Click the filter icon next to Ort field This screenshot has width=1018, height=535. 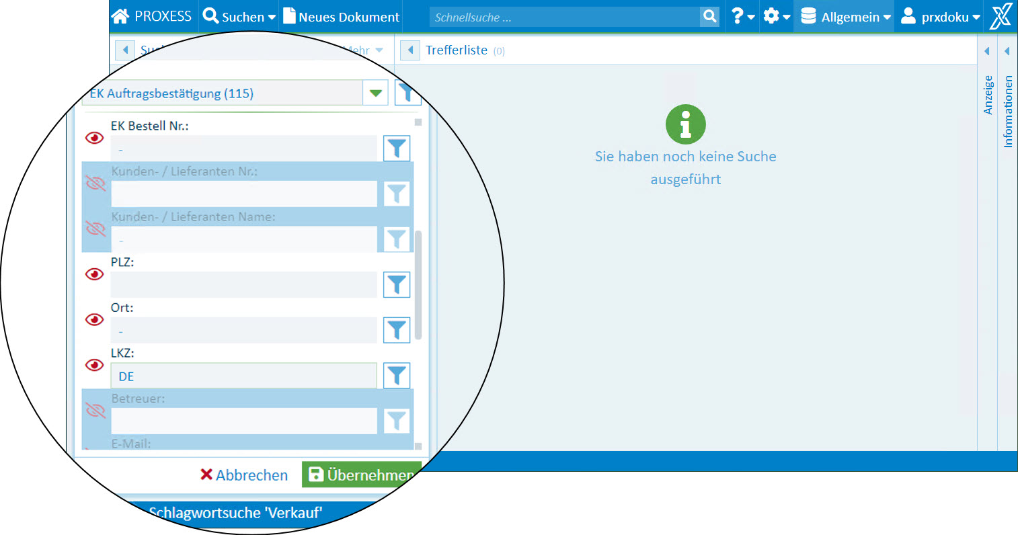397,330
